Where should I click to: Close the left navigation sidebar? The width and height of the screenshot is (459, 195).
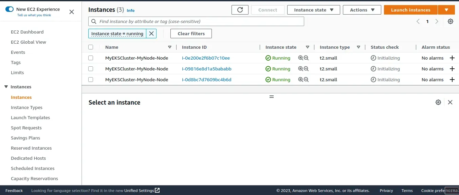72,12
